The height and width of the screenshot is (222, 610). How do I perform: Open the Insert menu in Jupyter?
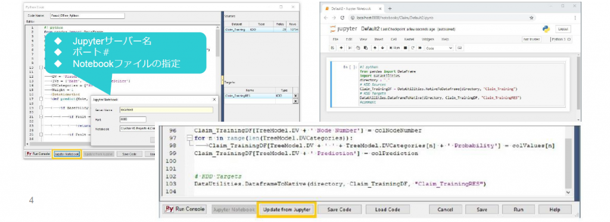[x=378, y=39]
